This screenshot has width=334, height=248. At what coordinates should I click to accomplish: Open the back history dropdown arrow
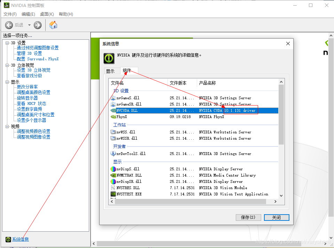click(29, 25)
